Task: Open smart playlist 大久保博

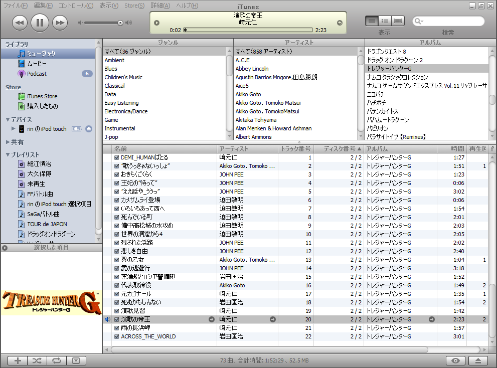Action: click(48, 174)
